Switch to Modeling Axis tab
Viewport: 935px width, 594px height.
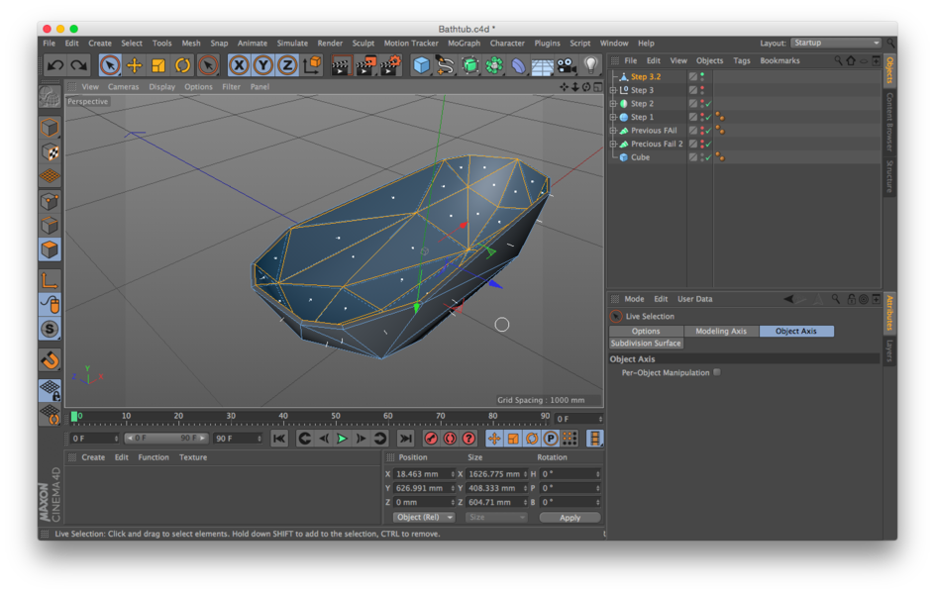tap(721, 331)
